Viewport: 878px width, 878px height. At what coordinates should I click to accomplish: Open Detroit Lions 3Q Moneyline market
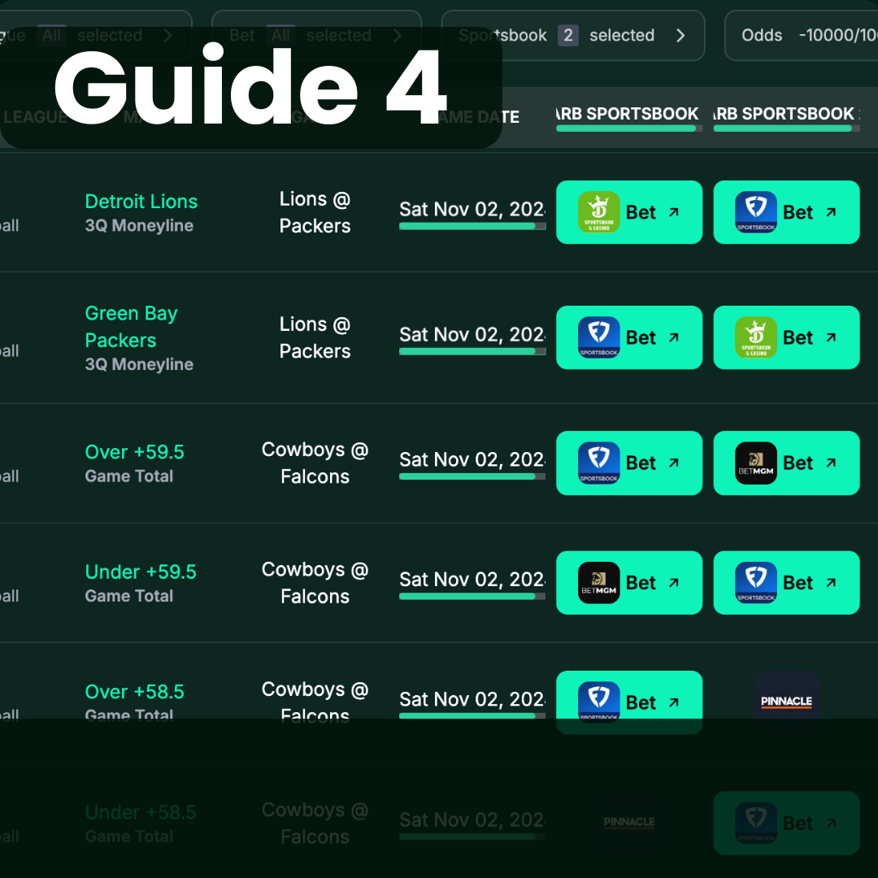tap(141, 211)
